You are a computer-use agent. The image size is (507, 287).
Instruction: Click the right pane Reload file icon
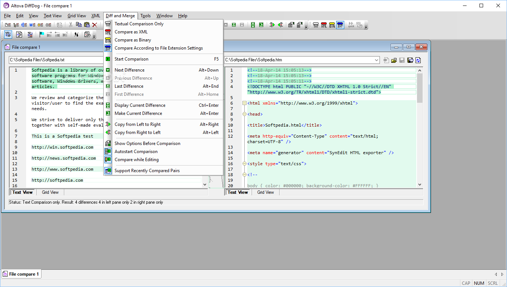tap(418, 60)
